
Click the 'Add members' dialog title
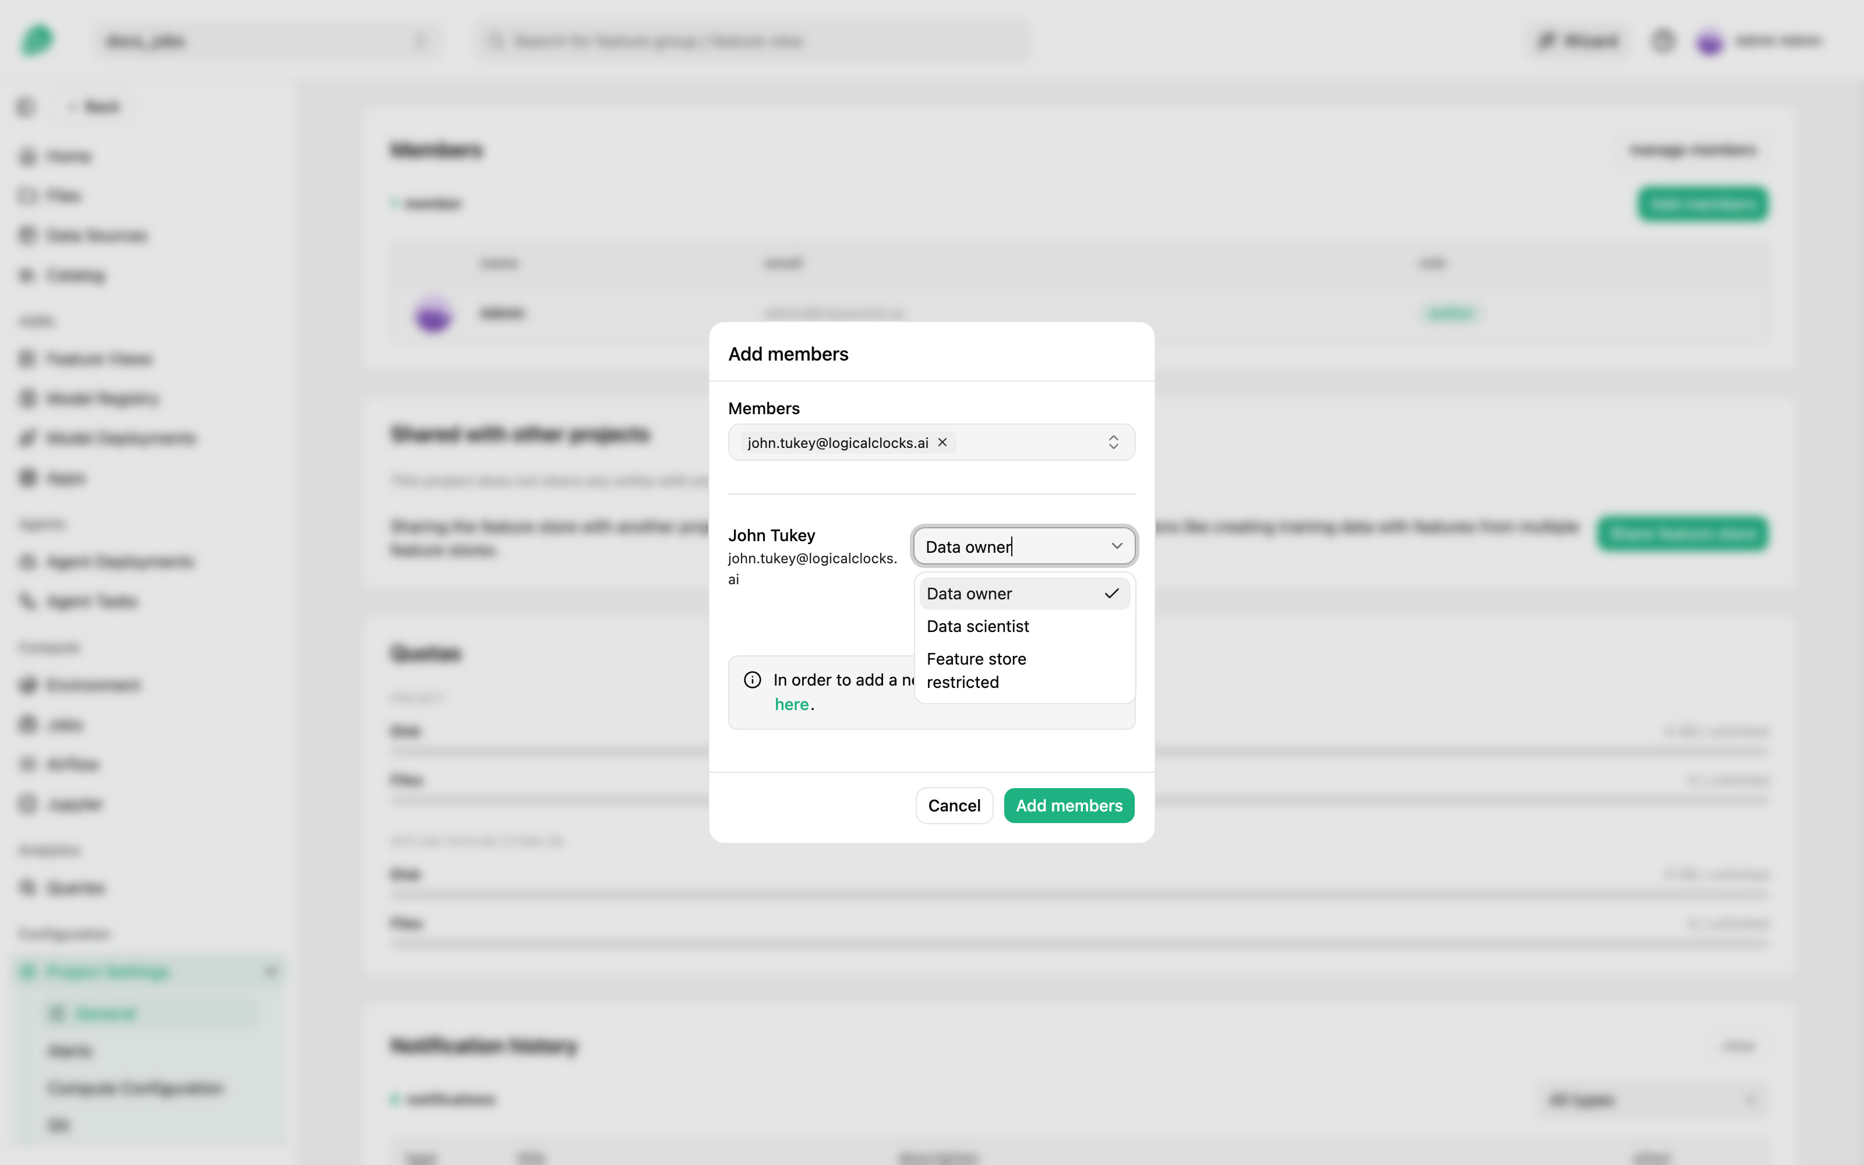click(788, 354)
